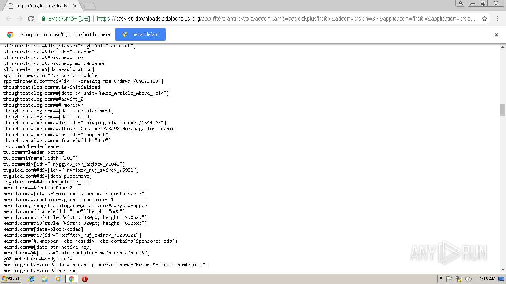The height and width of the screenshot is (284, 506).
Task: Close the easylist-downloads tab
Action: click(75, 6)
